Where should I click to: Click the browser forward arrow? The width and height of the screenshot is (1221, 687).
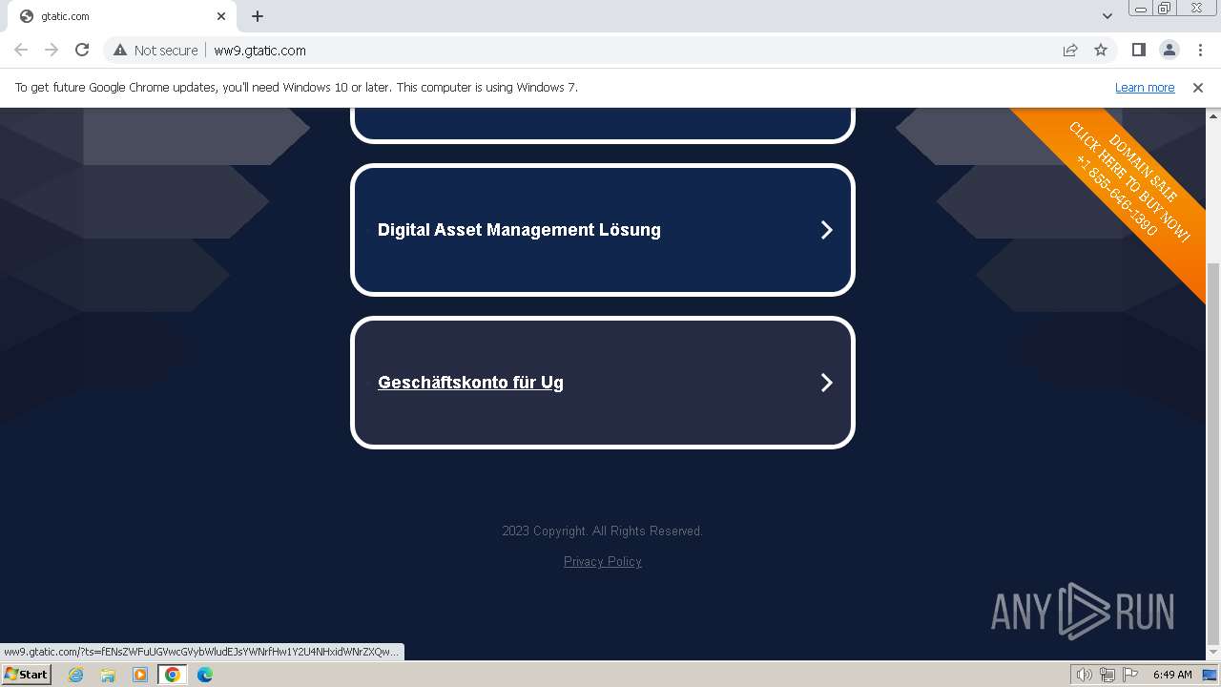click(x=52, y=51)
